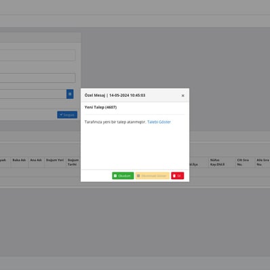Click the yellow unread button in the dialog
This screenshot has width=270, height=270.
tap(153, 176)
